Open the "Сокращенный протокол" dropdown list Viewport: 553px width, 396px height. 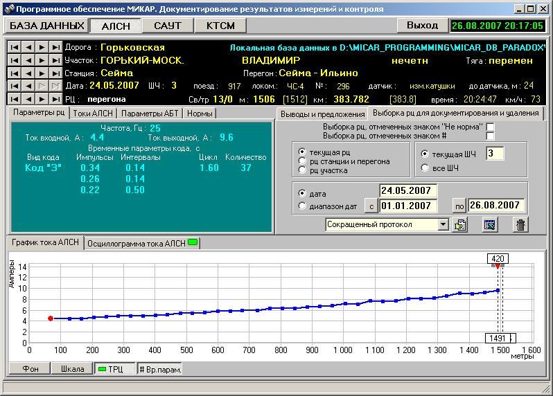click(x=444, y=224)
